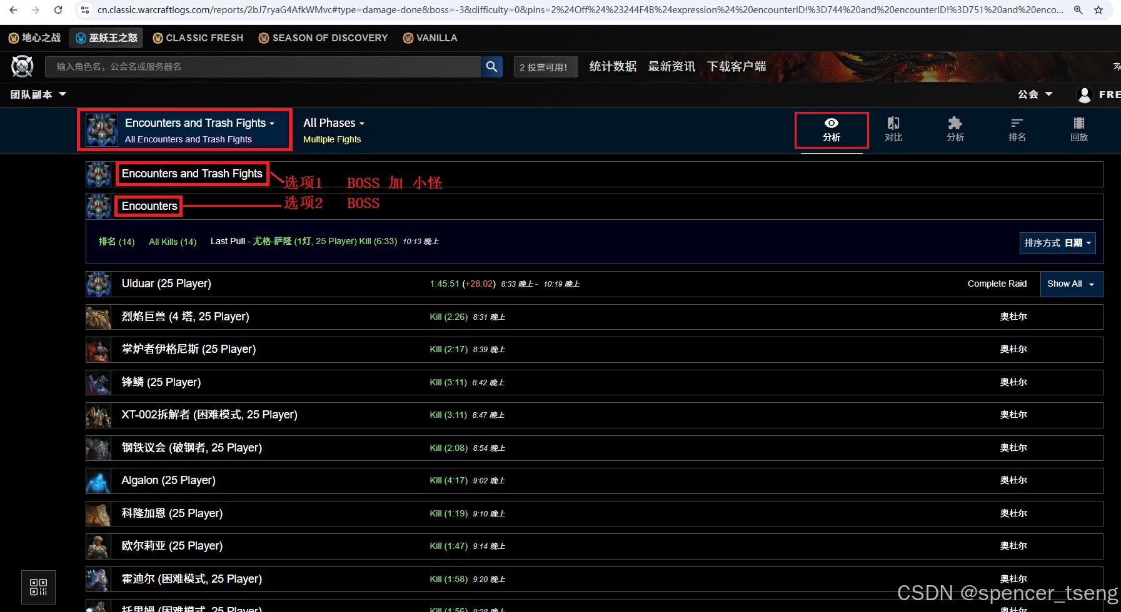Open 烈焰巨兽 (4 塔, 25 Player) fight
Image resolution: width=1121 pixels, height=612 pixels.
click(186, 317)
